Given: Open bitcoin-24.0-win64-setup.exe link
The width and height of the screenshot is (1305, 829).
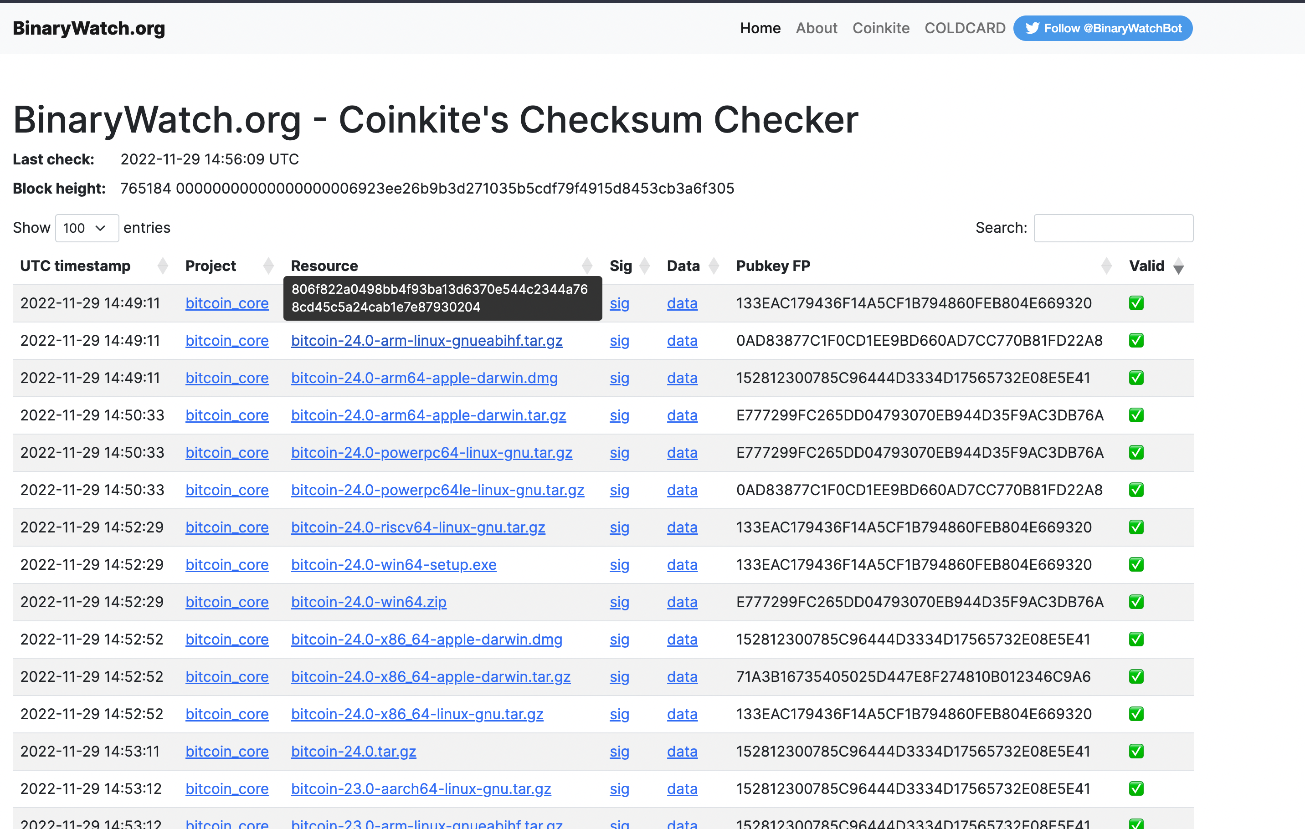Looking at the screenshot, I should [393, 565].
